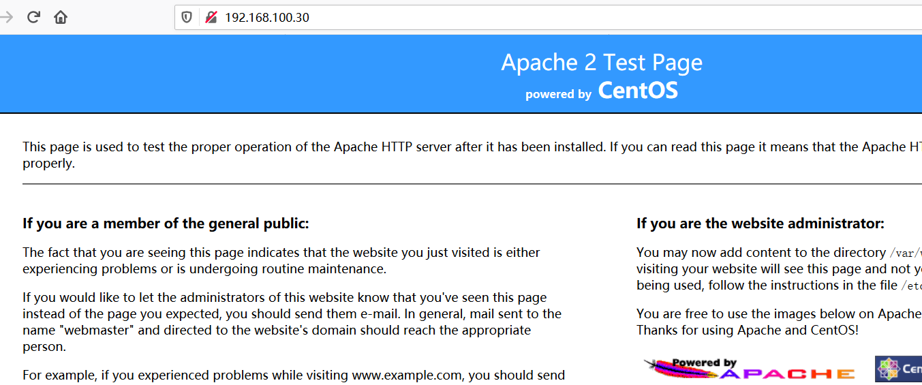
Task: Click "Thanks for using Apache and CentOS!" text
Action: tap(748, 330)
